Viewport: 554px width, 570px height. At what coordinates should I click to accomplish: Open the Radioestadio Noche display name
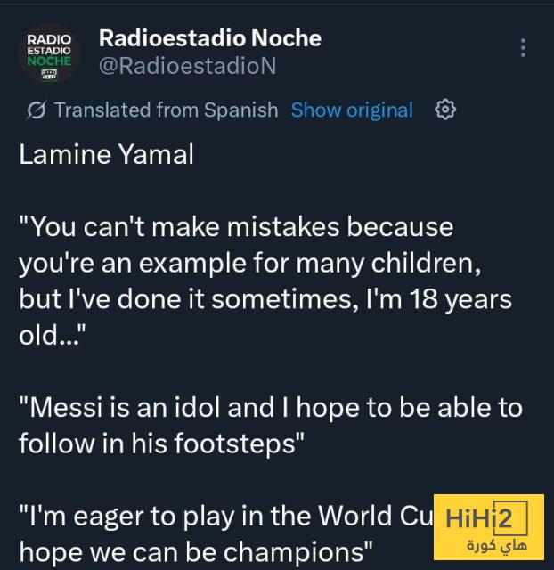209,38
